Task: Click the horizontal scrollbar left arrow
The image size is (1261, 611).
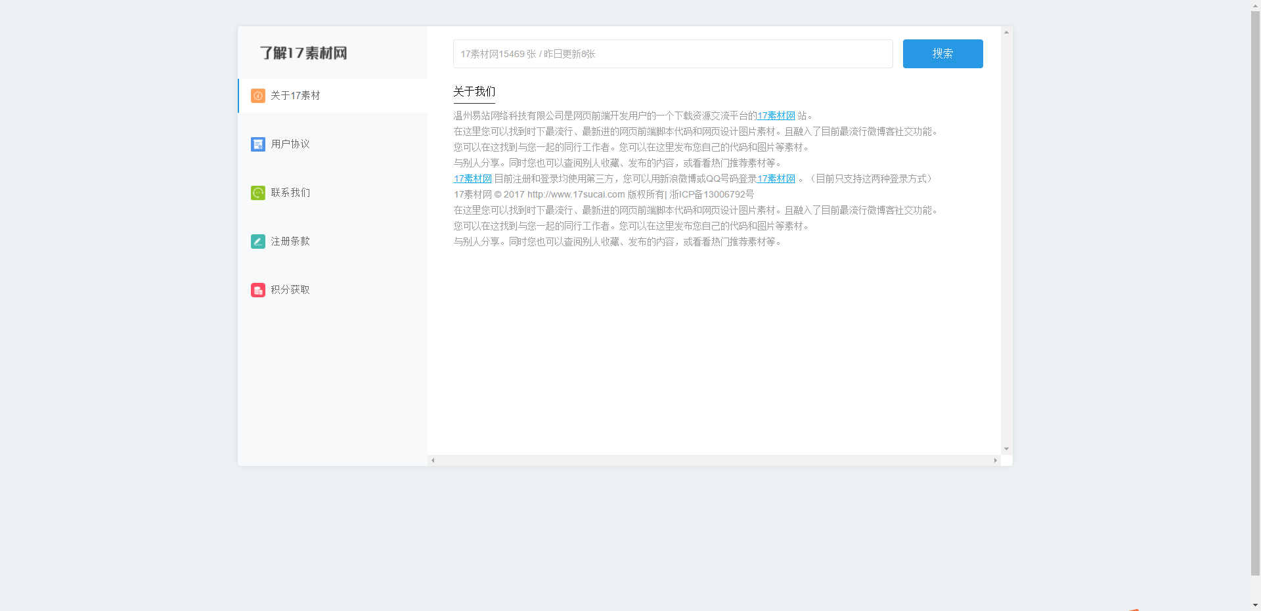Action: pyautogui.click(x=433, y=461)
